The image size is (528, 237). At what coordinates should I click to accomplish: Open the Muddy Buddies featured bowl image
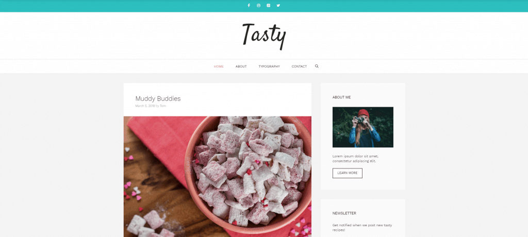point(218,177)
